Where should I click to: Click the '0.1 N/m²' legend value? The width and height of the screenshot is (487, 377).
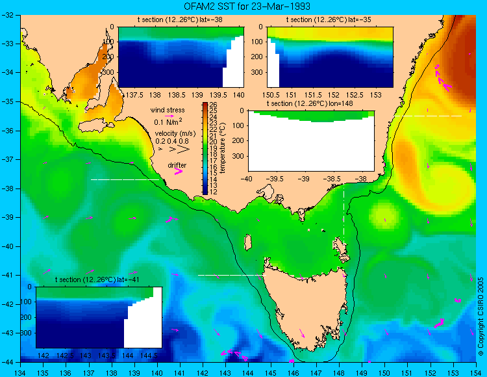168,122
